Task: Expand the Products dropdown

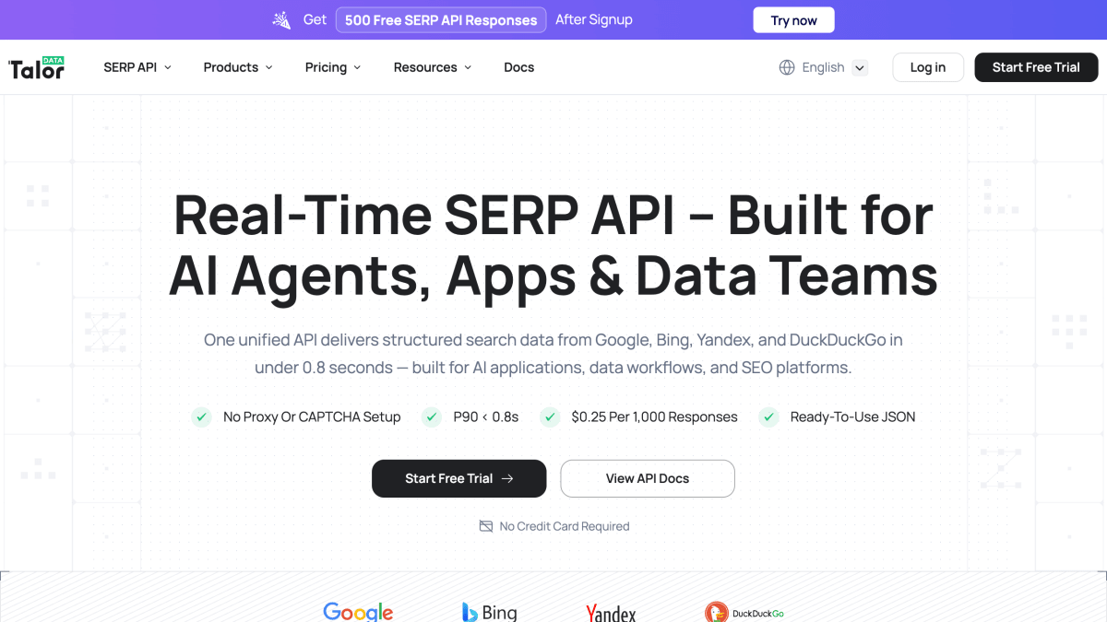Action: pos(238,67)
